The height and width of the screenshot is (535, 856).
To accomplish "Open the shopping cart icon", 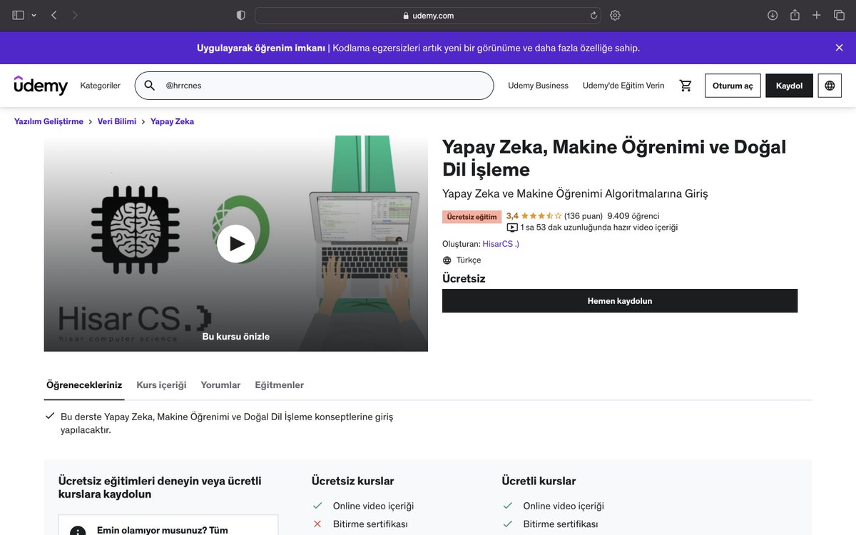I will pyautogui.click(x=686, y=86).
